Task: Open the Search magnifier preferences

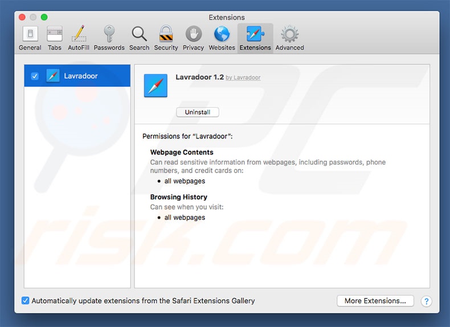Action: tap(139, 38)
